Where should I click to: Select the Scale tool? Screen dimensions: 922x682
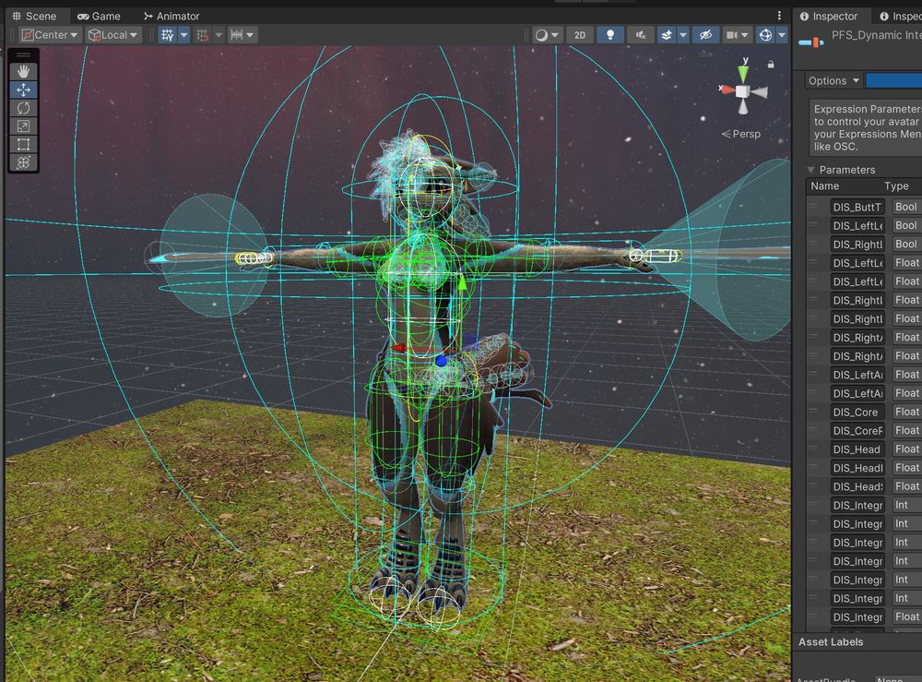point(24,126)
